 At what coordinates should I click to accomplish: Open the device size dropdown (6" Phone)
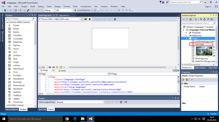point(60,19)
